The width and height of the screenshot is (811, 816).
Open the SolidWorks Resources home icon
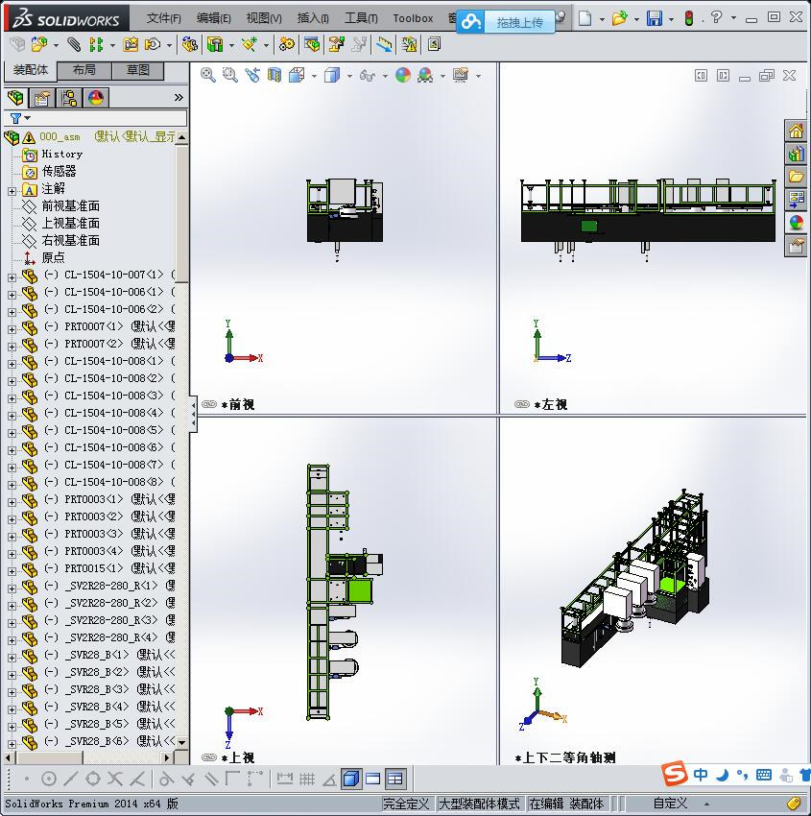click(796, 132)
